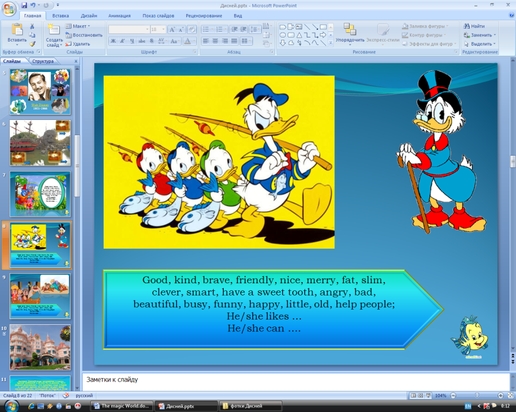516x412 pixels.
Task: Adjust the zoom slider handle
Action: click(x=477, y=396)
